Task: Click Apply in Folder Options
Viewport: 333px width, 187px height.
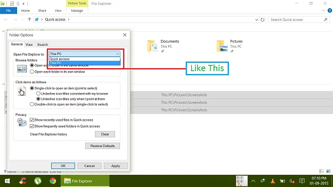Action: pyautogui.click(x=116, y=166)
